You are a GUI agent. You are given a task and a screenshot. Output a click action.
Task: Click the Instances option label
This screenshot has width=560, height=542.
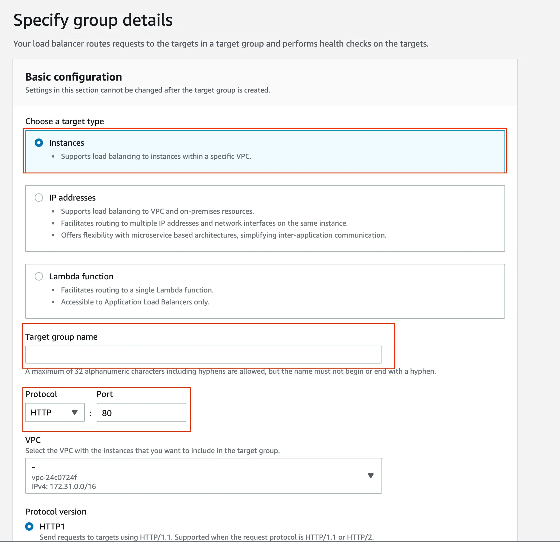pos(67,143)
